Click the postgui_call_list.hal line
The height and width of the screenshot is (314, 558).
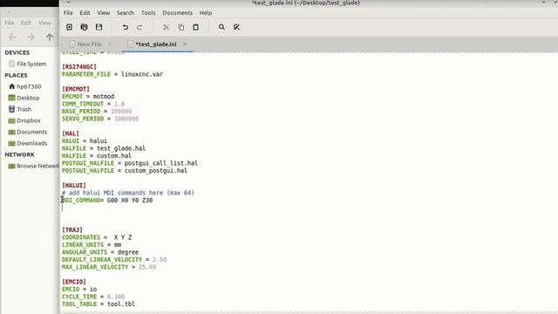[130, 163]
